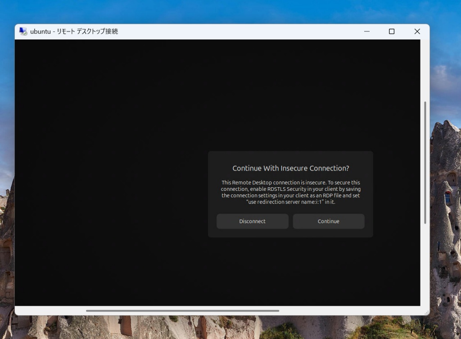
Task: Click the vertical scrollbar thumb
Action: point(425,162)
